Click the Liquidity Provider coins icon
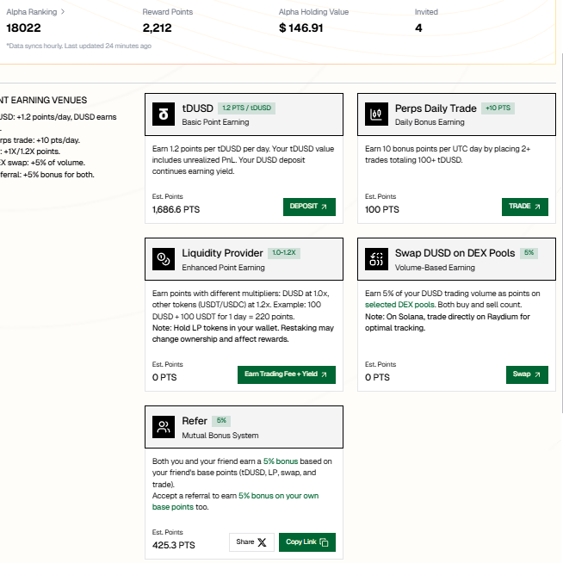 [164, 259]
